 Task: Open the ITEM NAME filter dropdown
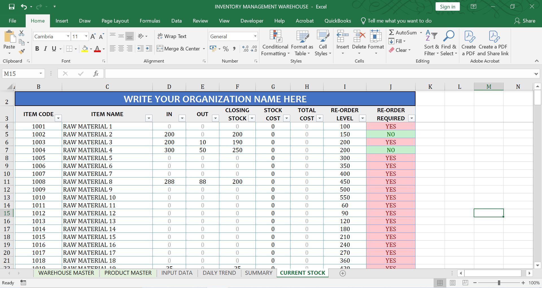point(149,118)
